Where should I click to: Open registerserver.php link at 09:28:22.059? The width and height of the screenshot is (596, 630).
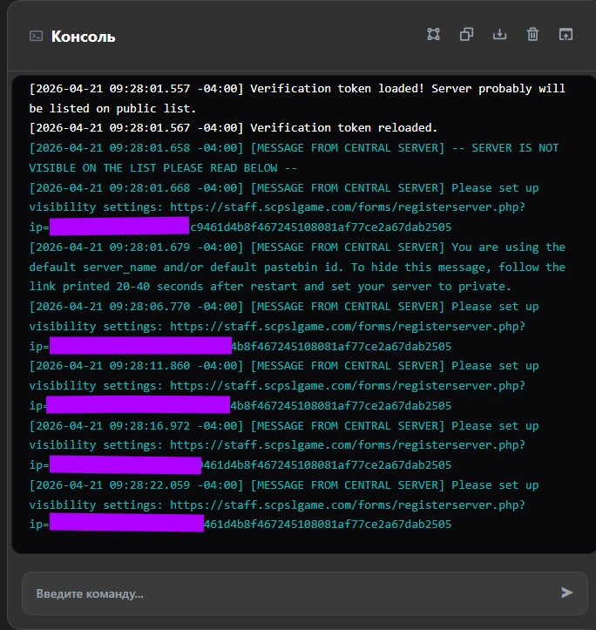348,505
